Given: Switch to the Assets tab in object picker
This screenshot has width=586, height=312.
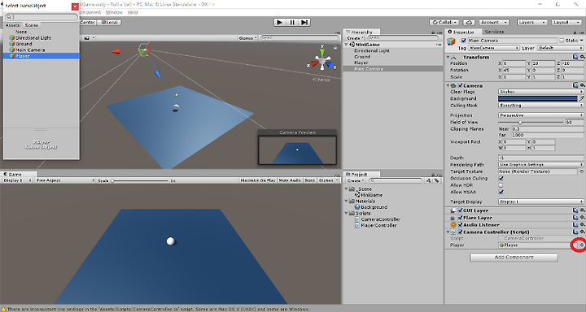Looking at the screenshot, I should click(x=12, y=25).
